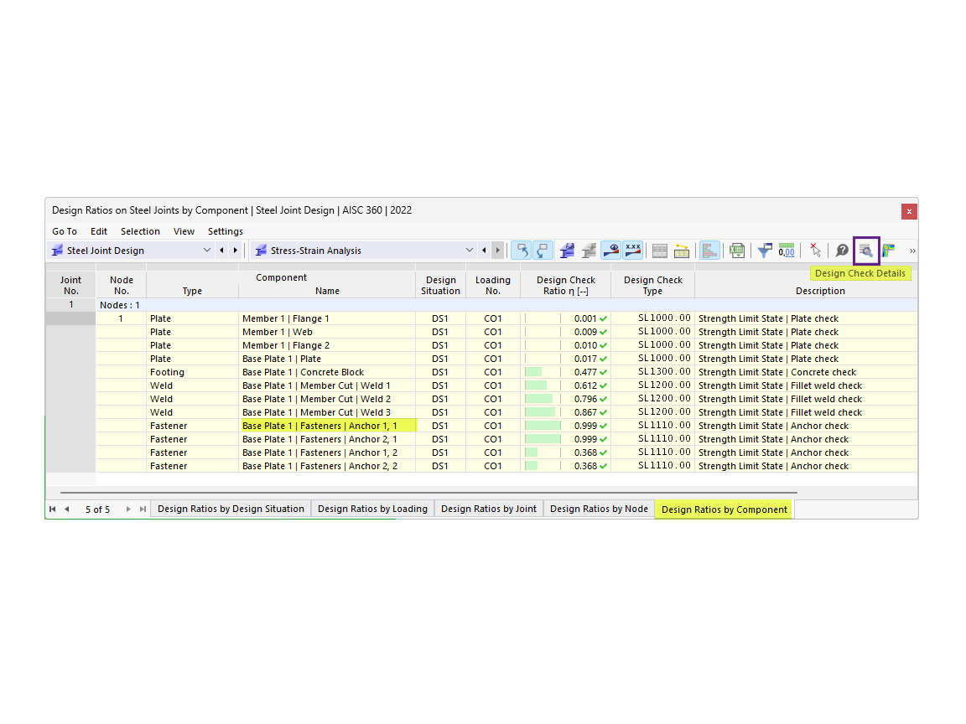Image resolution: width=966 pixels, height=724 pixels.
Task: Toggle the first selection sync arrow icon
Action: [522, 251]
